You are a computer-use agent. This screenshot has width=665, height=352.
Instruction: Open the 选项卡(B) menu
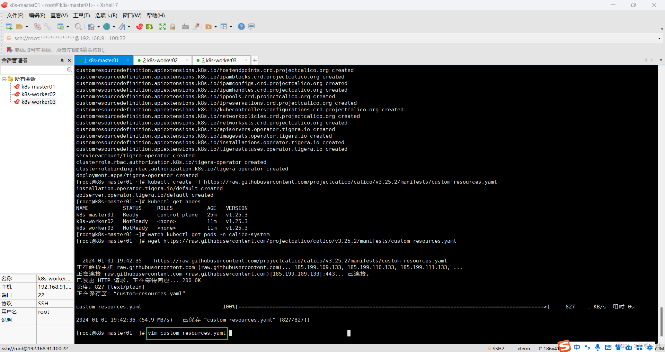pos(106,16)
